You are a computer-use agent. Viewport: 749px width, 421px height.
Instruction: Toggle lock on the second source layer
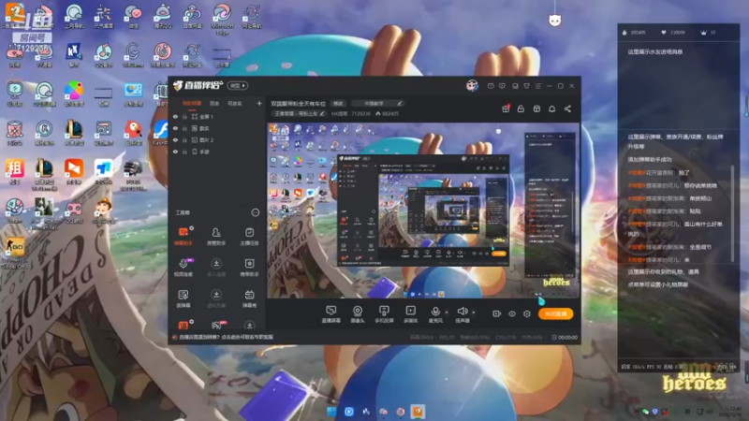[184, 128]
